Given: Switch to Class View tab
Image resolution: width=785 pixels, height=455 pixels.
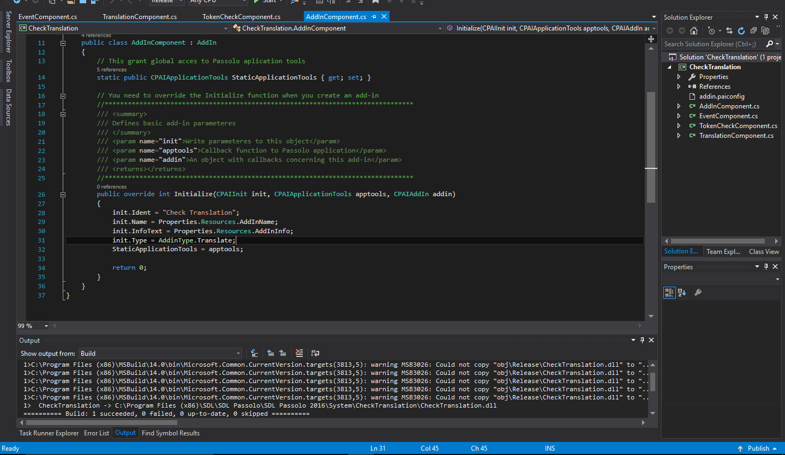Looking at the screenshot, I should click(764, 251).
